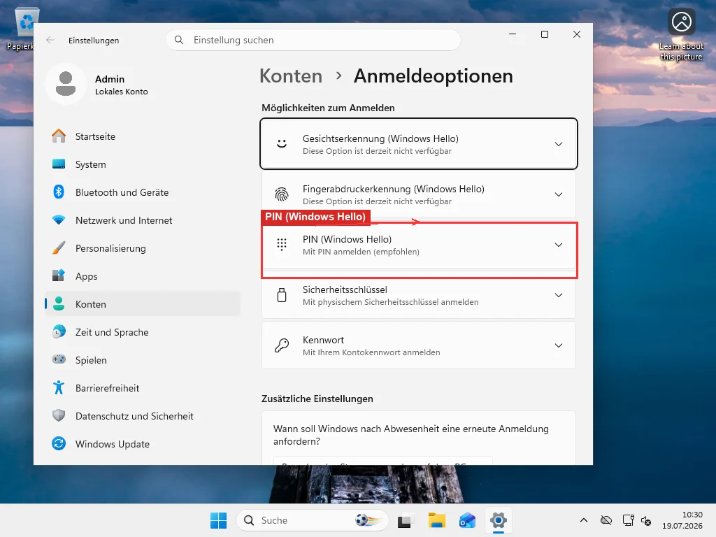Click the muted volume tray icon
716x537 pixels.
tap(646, 520)
